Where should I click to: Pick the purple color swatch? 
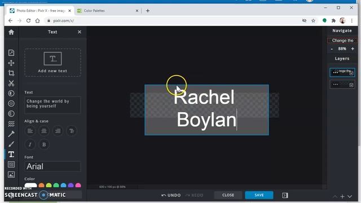[x=71, y=186]
